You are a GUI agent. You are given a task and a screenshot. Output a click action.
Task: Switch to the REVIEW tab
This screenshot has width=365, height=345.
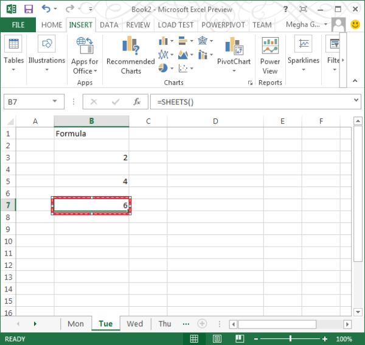click(x=138, y=25)
